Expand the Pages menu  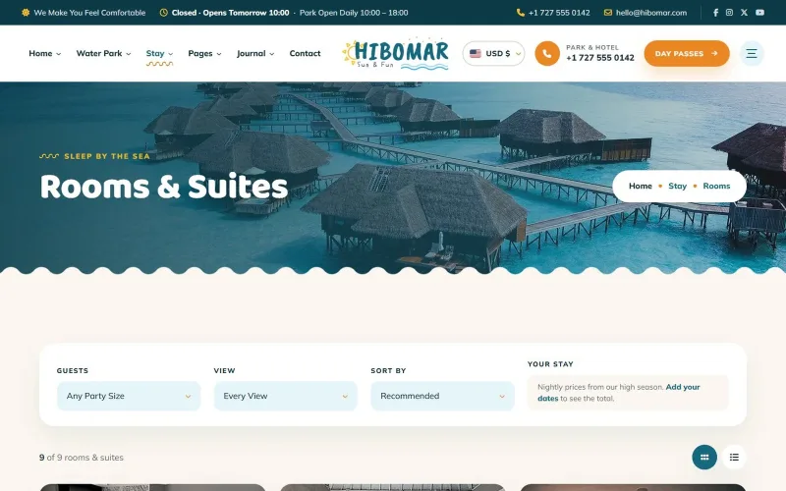tap(204, 53)
